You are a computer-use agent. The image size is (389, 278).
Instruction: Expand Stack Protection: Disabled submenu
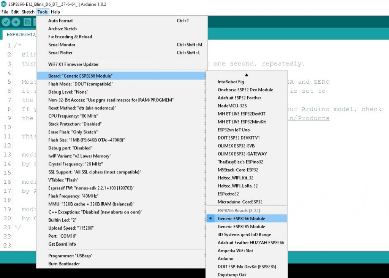(x=122, y=124)
